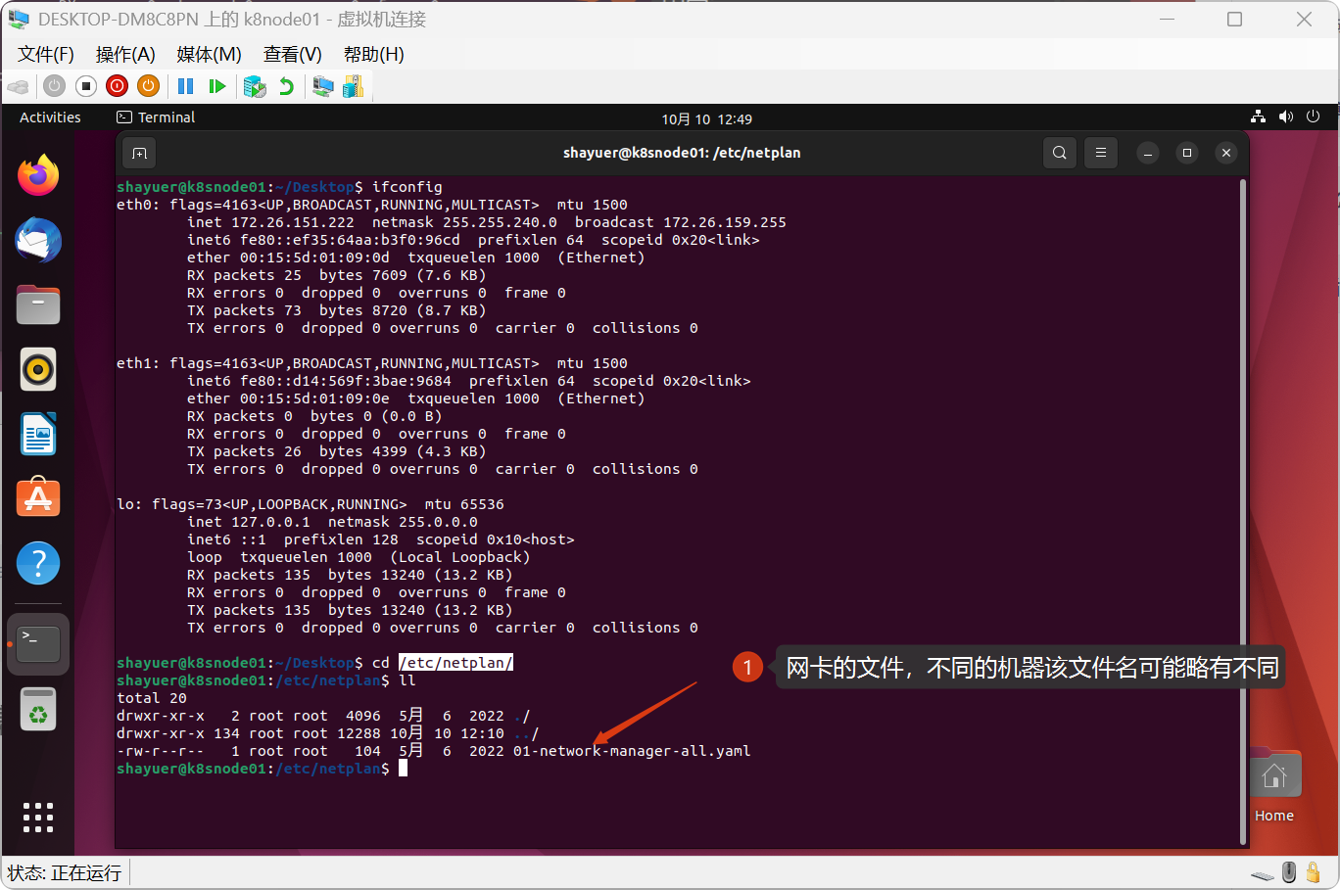Click the terminal prompt cursor line
The image size is (1340, 890).
coord(263,769)
